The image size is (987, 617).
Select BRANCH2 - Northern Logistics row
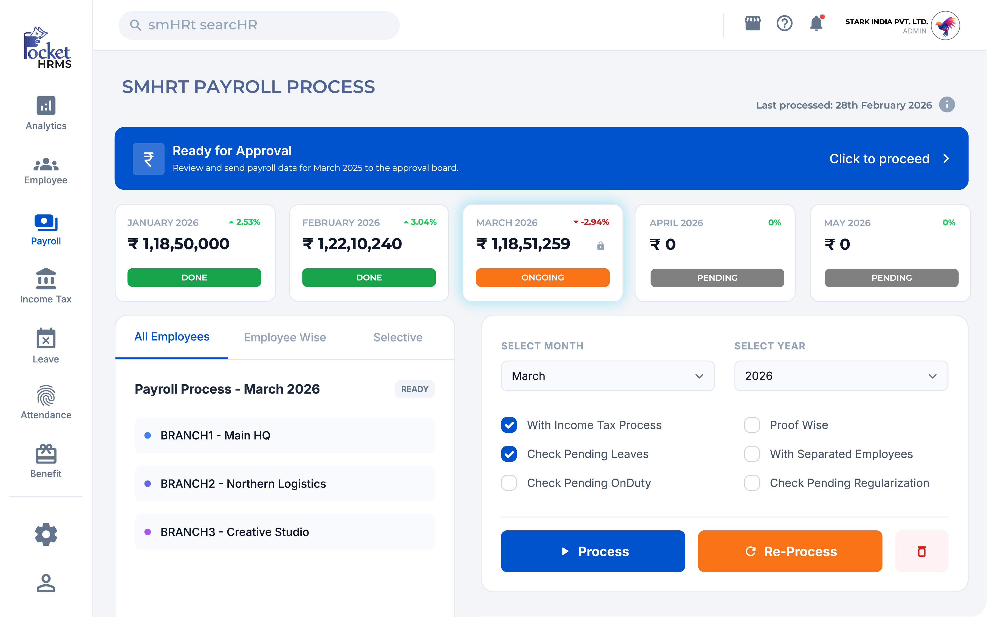284,484
